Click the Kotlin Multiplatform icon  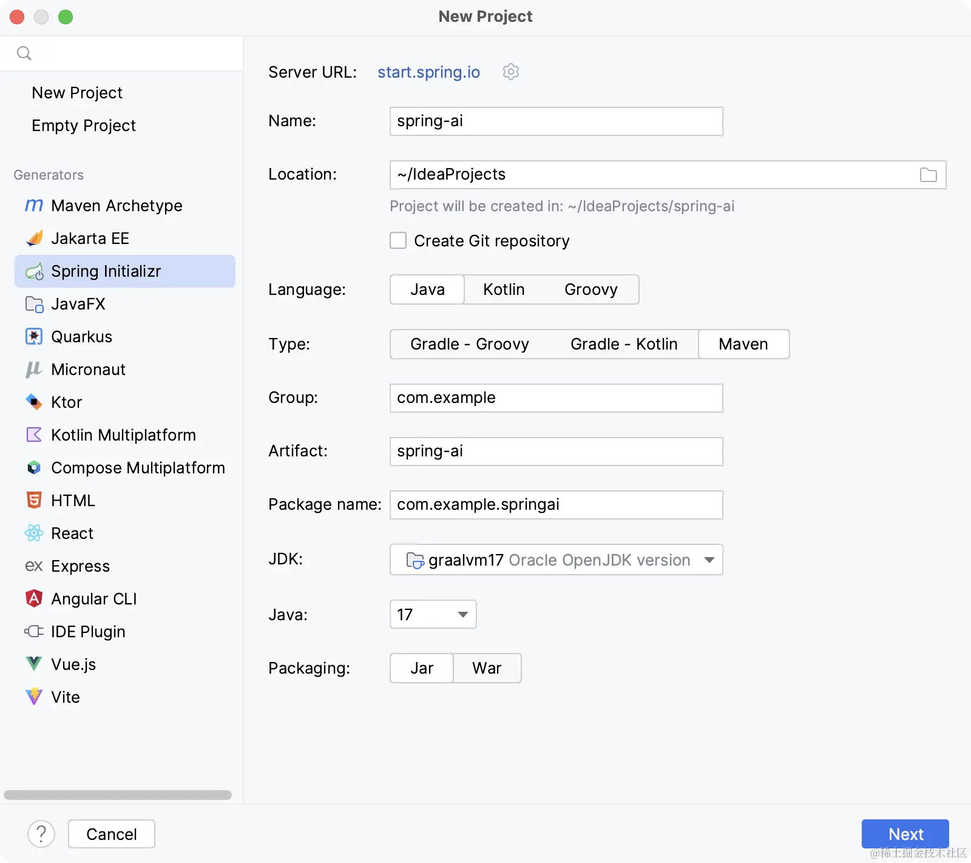(x=34, y=435)
